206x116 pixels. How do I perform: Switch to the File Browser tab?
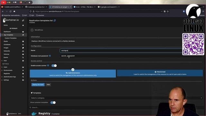tap(84, 7)
